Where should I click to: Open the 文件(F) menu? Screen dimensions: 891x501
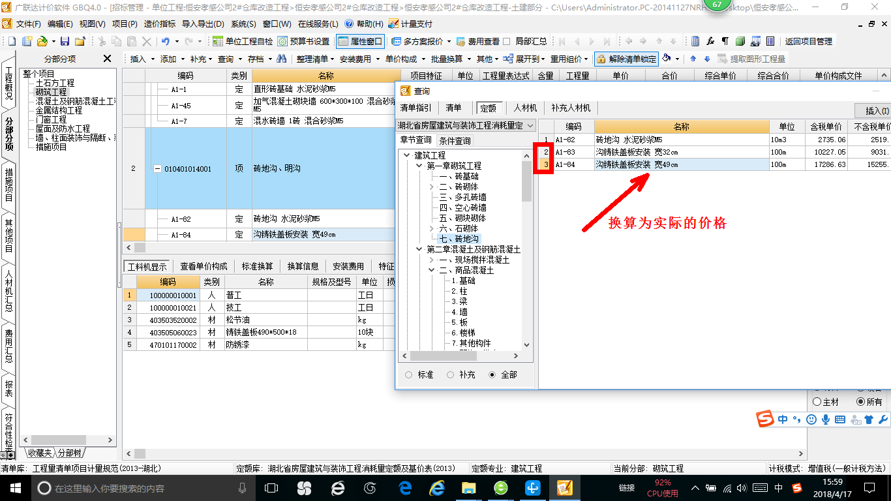[28, 23]
